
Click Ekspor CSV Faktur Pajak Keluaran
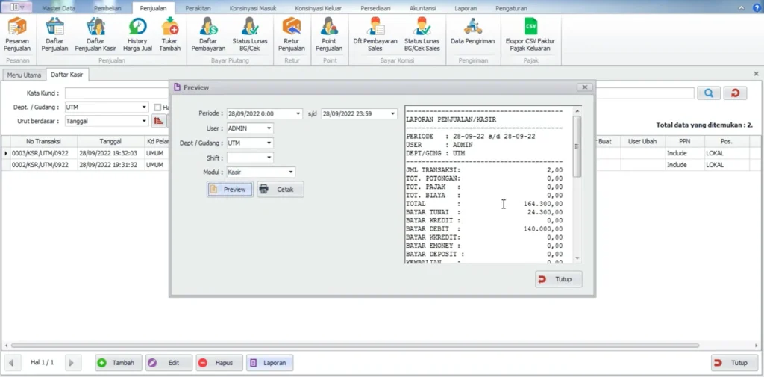[530, 34]
